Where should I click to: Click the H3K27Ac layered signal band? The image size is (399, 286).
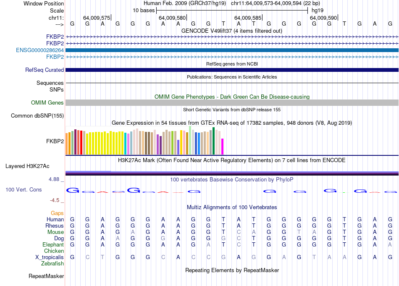tap(232, 173)
